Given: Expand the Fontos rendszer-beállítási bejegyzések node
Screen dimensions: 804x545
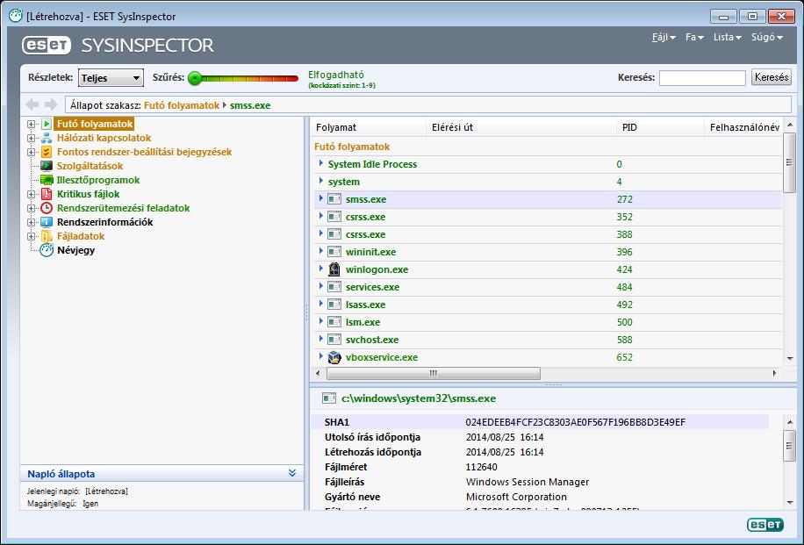Looking at the screenshot, I should click(32, 153).
